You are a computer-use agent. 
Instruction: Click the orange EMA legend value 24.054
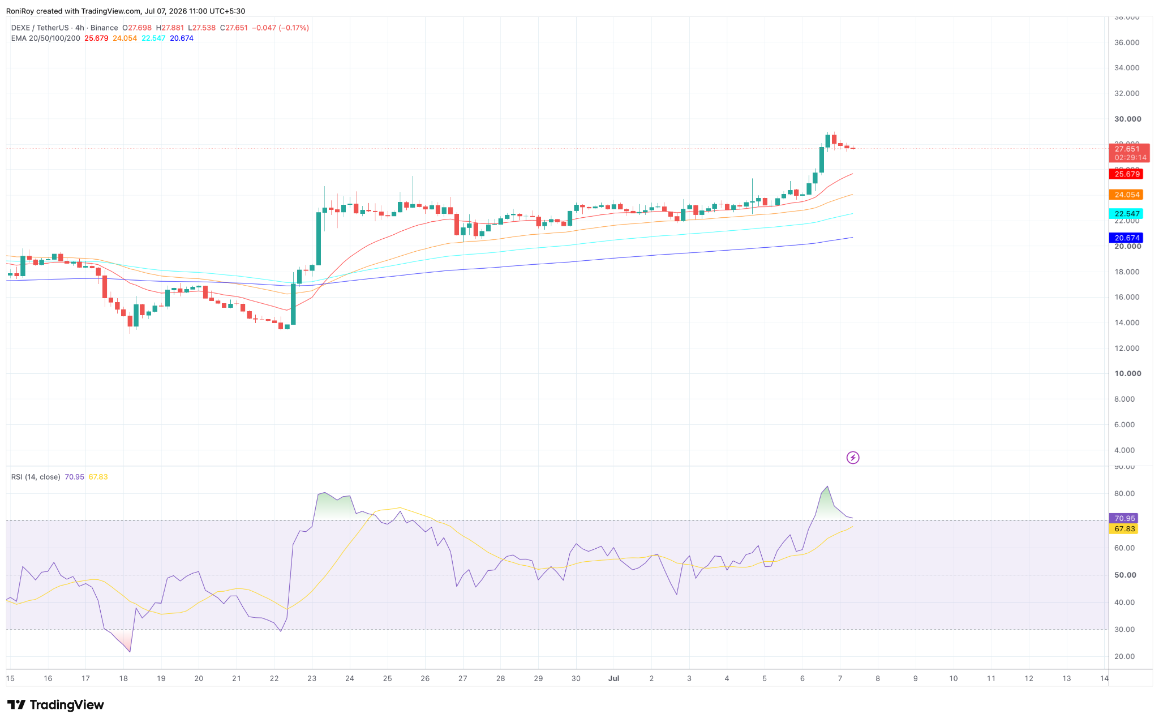click(x=125, y=38)
